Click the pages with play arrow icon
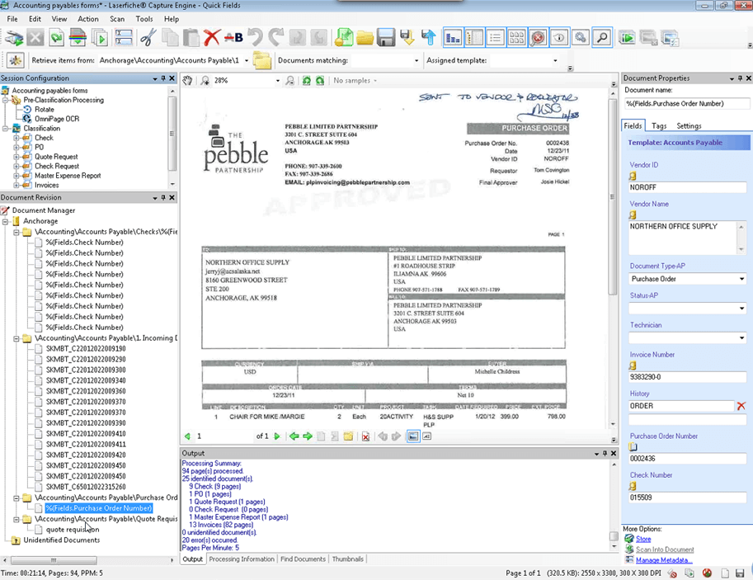 coord(100,37)
